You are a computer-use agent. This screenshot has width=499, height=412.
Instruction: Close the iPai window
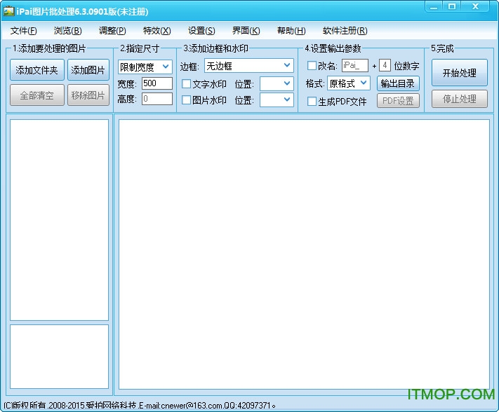pyautogui.click(x=475, y=7)
